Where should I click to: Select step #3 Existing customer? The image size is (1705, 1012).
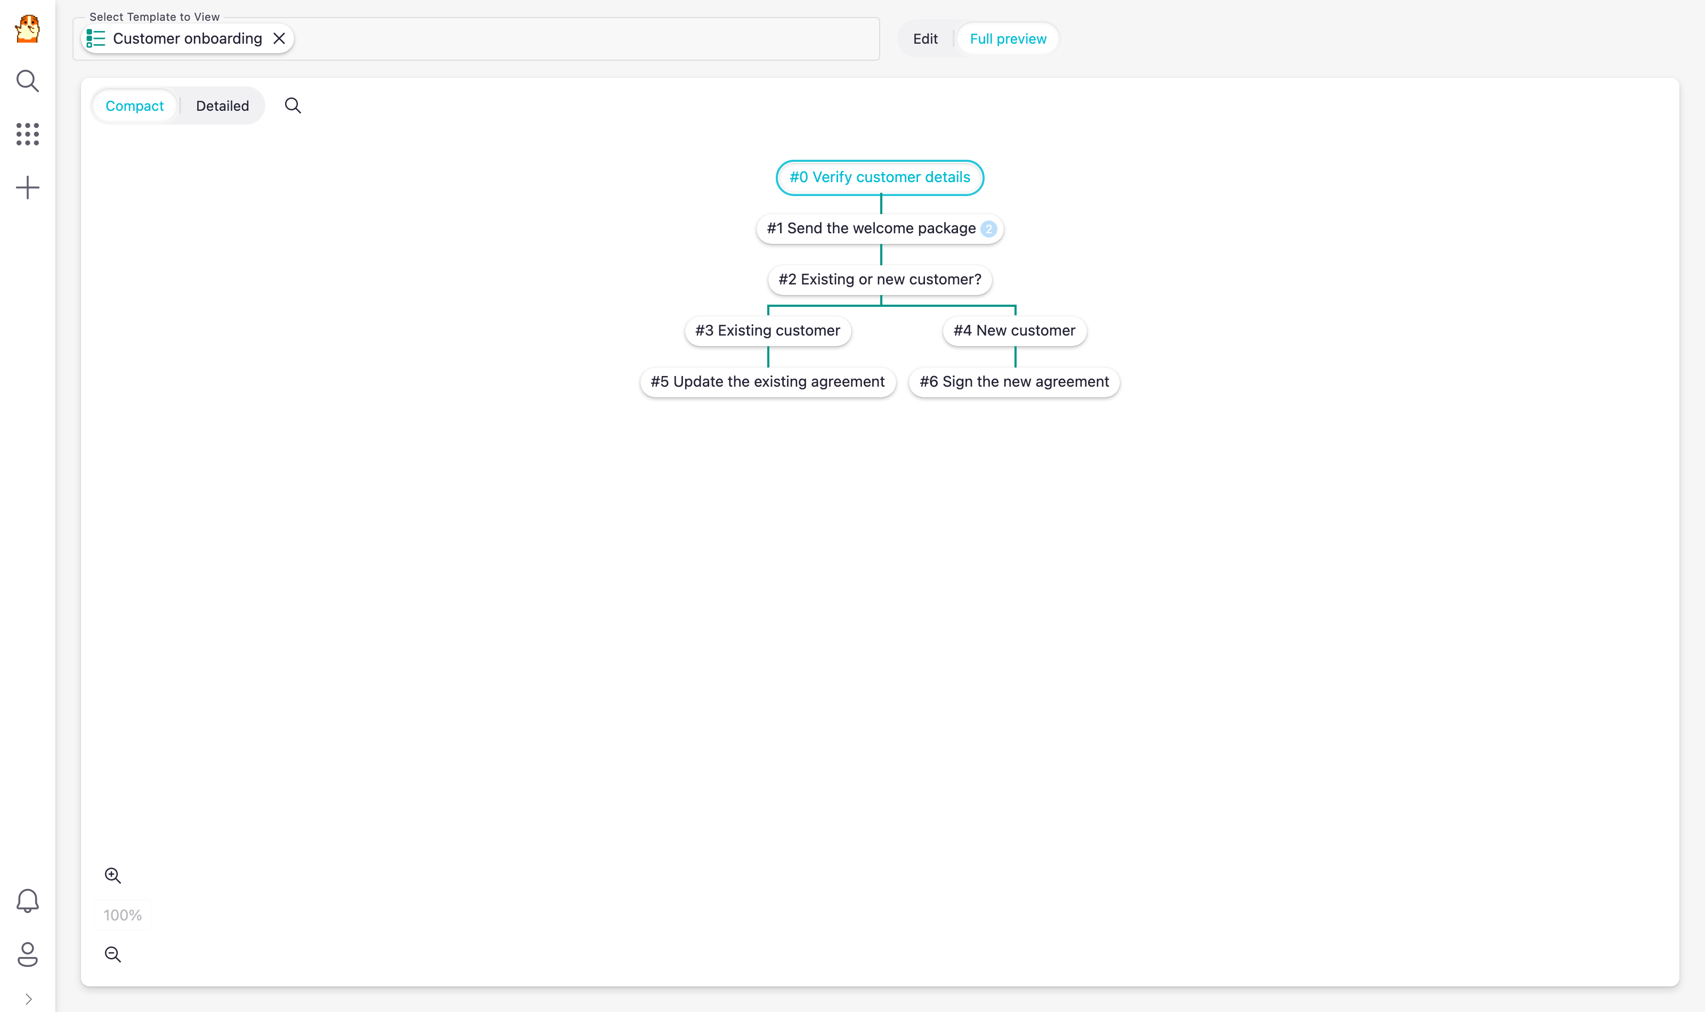(768, 331)
